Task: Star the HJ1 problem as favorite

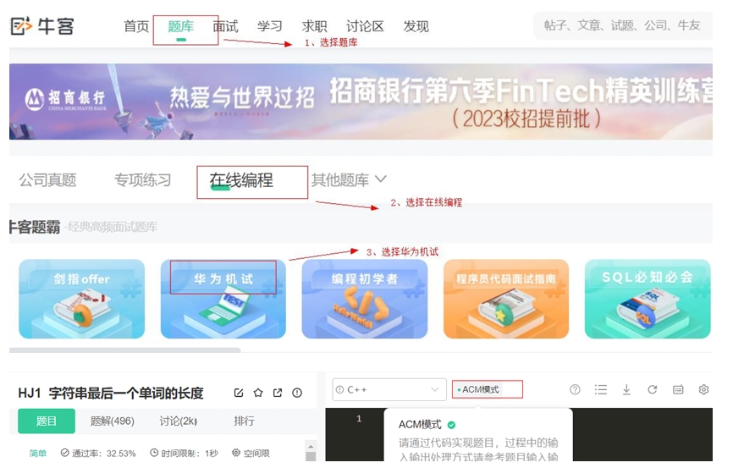Action: [258, 393]
